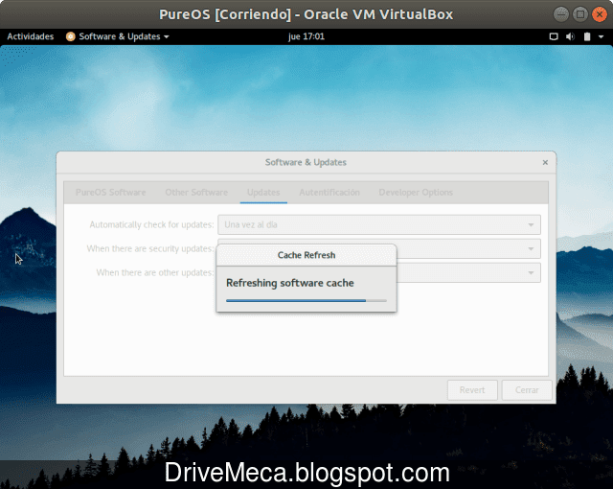Viewport: 613px width, 489px height.
Task: Click 'Automatically check for updates:' label
Action: pyautogui.click(x=151, y=224)
